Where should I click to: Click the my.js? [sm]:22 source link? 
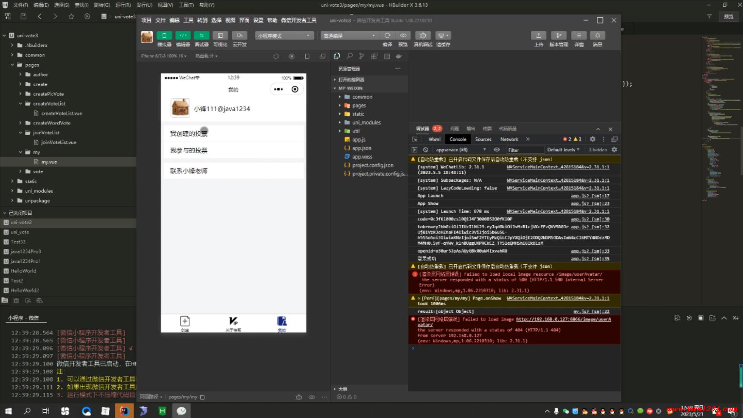(x=591, y=312)
